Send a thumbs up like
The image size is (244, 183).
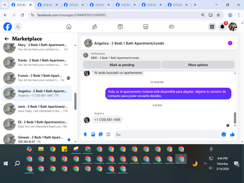232,134
